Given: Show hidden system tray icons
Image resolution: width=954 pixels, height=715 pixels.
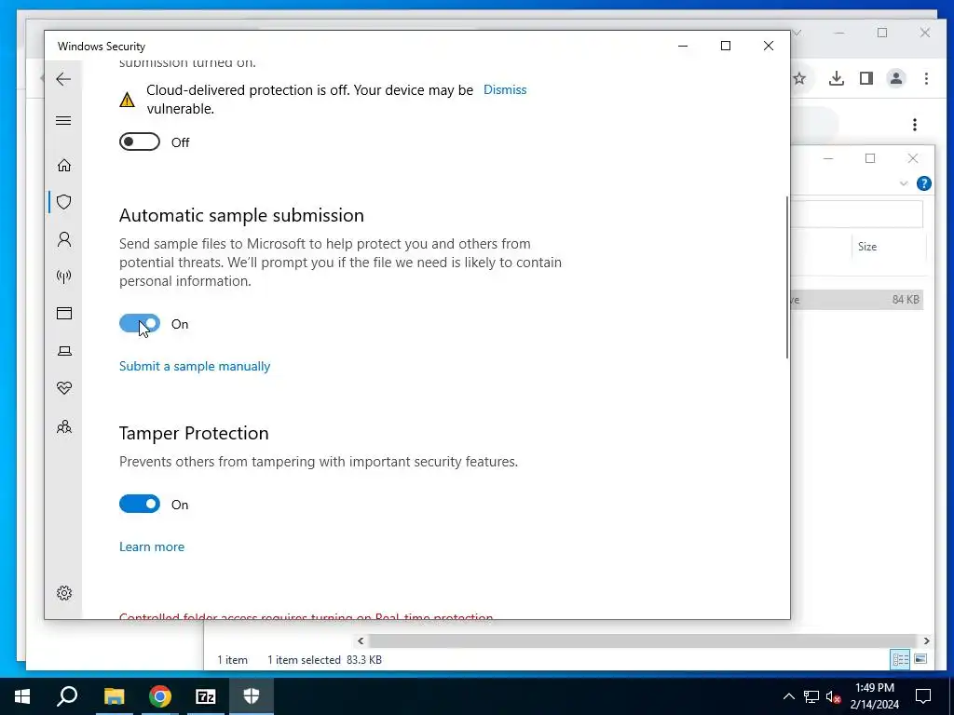Looking at the screenshot, I should click(x=788, y=696).
